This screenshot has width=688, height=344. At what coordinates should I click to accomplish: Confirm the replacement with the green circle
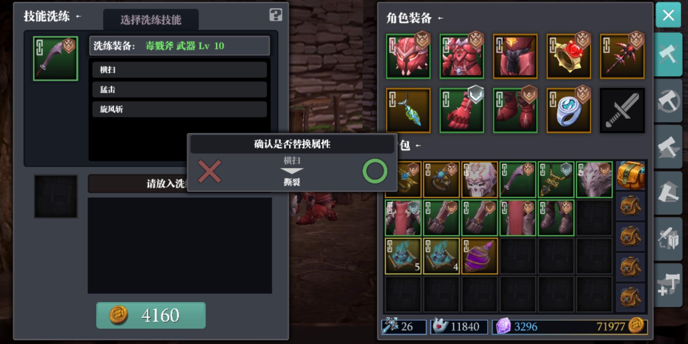[x=375, y=171]
